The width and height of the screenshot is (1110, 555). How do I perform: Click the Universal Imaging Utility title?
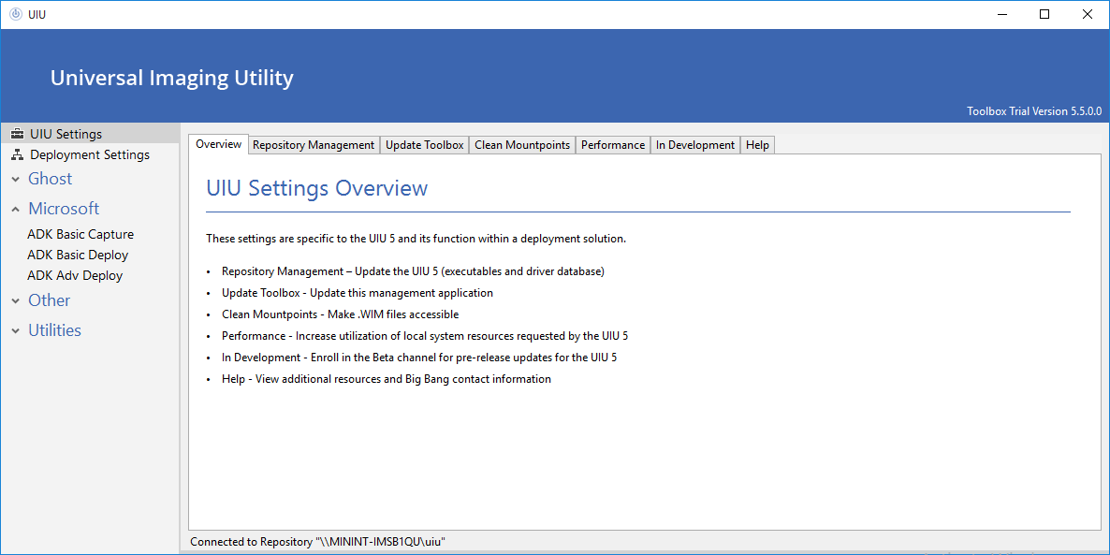[172, 78]
